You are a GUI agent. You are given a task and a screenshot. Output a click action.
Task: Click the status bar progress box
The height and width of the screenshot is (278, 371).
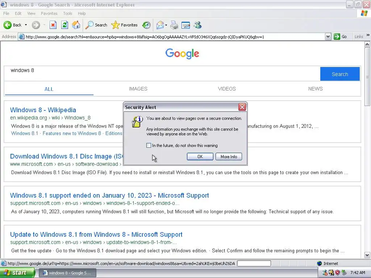(254, 264)
